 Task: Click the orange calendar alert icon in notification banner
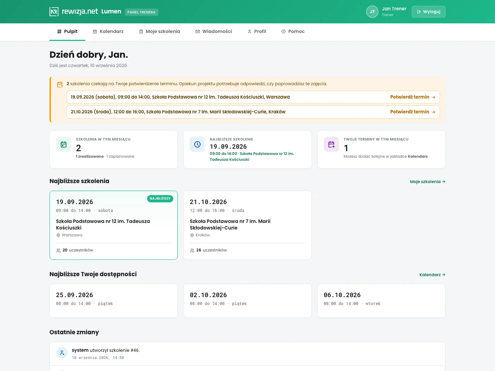(x=60, y=84)
